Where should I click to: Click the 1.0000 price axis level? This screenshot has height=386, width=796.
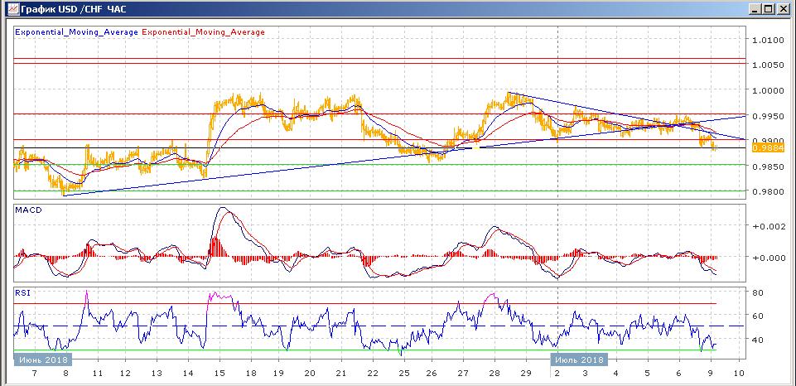click(767, 90)
